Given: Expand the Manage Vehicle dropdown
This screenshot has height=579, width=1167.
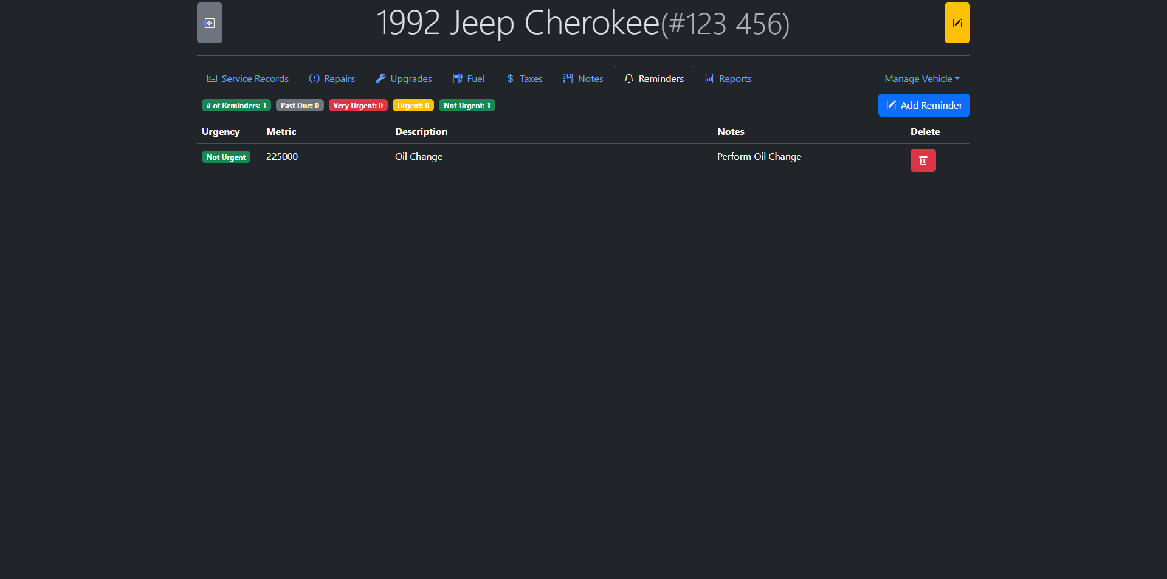Looking at the screenshot, I should [x=921, y=79].
